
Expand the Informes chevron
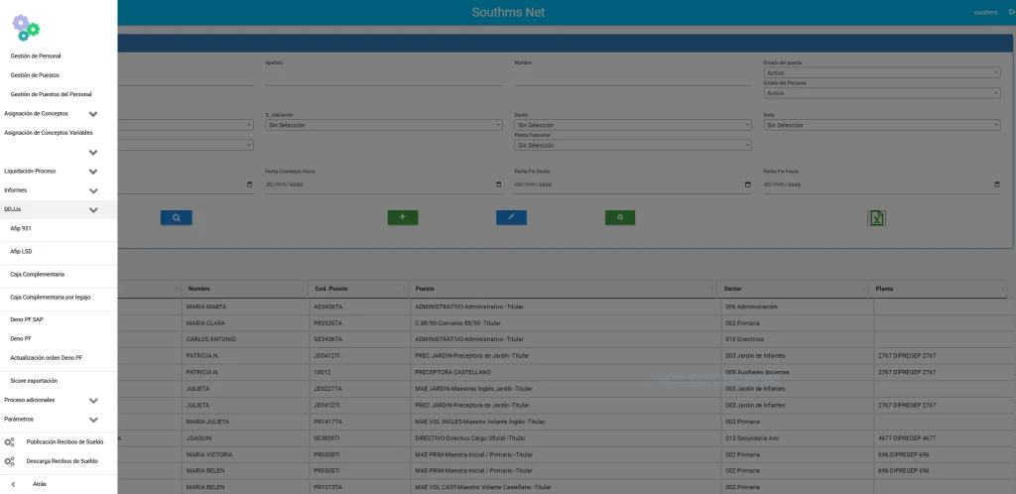(93, 191)
